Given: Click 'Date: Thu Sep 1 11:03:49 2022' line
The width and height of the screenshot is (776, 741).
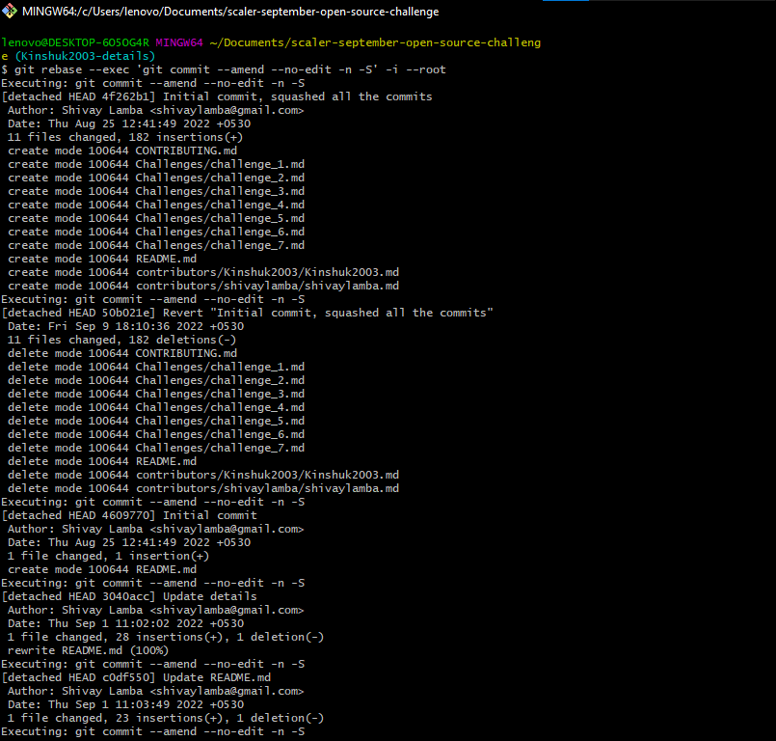Looking at the screenshot, I should [x=125, y=704].
